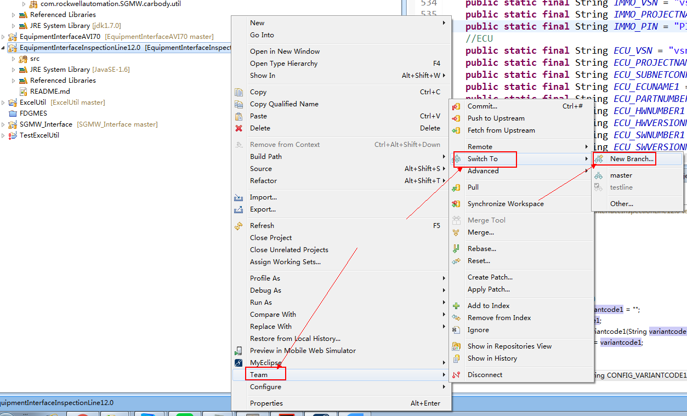The image size is (687, 416).
Task: Click the Push to Upstream icon
Action: (456, 118)
